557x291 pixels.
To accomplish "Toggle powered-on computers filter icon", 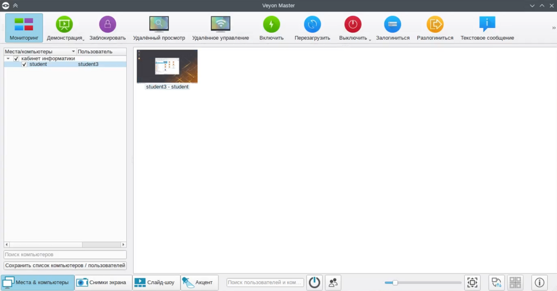I will [x=315, y=282].
